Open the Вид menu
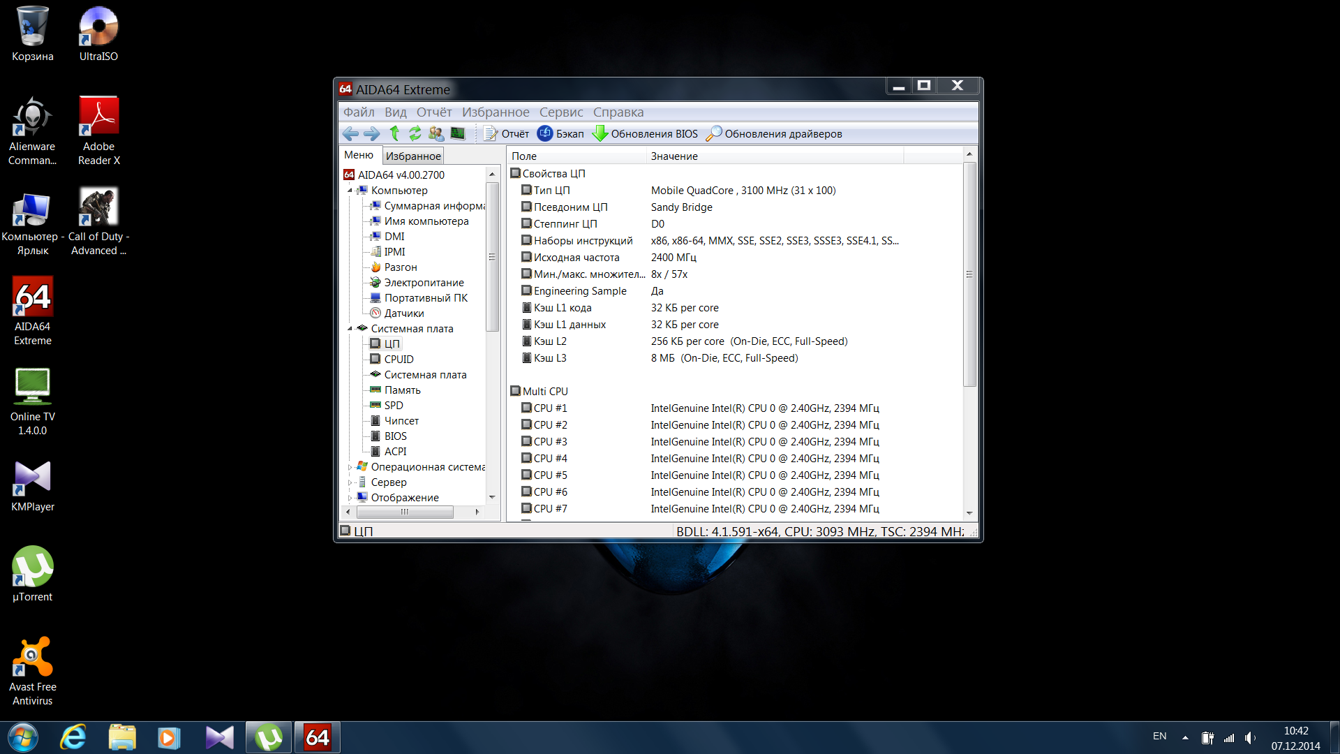The height and width of the screenshot is (754, 1340). pyautogui.click(x=396, y=112)
